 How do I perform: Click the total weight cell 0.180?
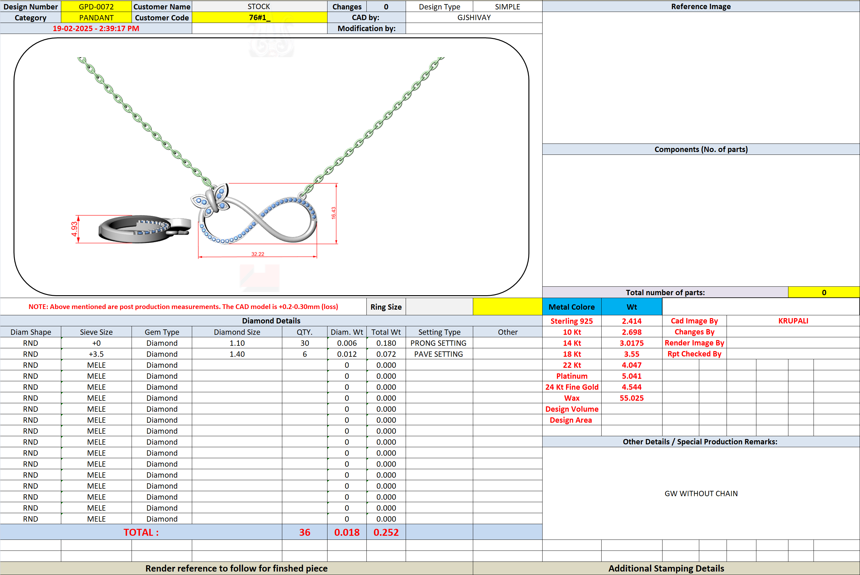[x=386, y=343]
